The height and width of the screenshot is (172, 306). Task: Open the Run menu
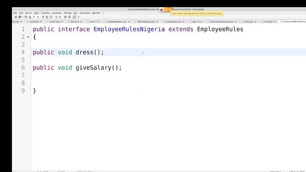pos(76,13)
